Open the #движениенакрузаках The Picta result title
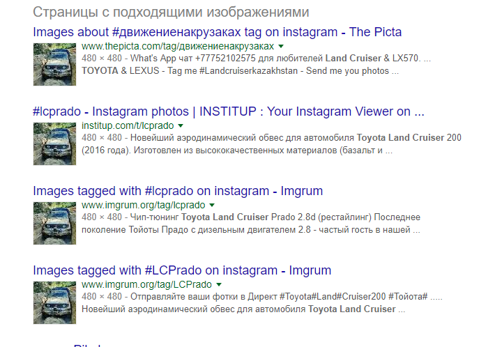The width and height of the screenshot is (495, 347). pos(218,32)
